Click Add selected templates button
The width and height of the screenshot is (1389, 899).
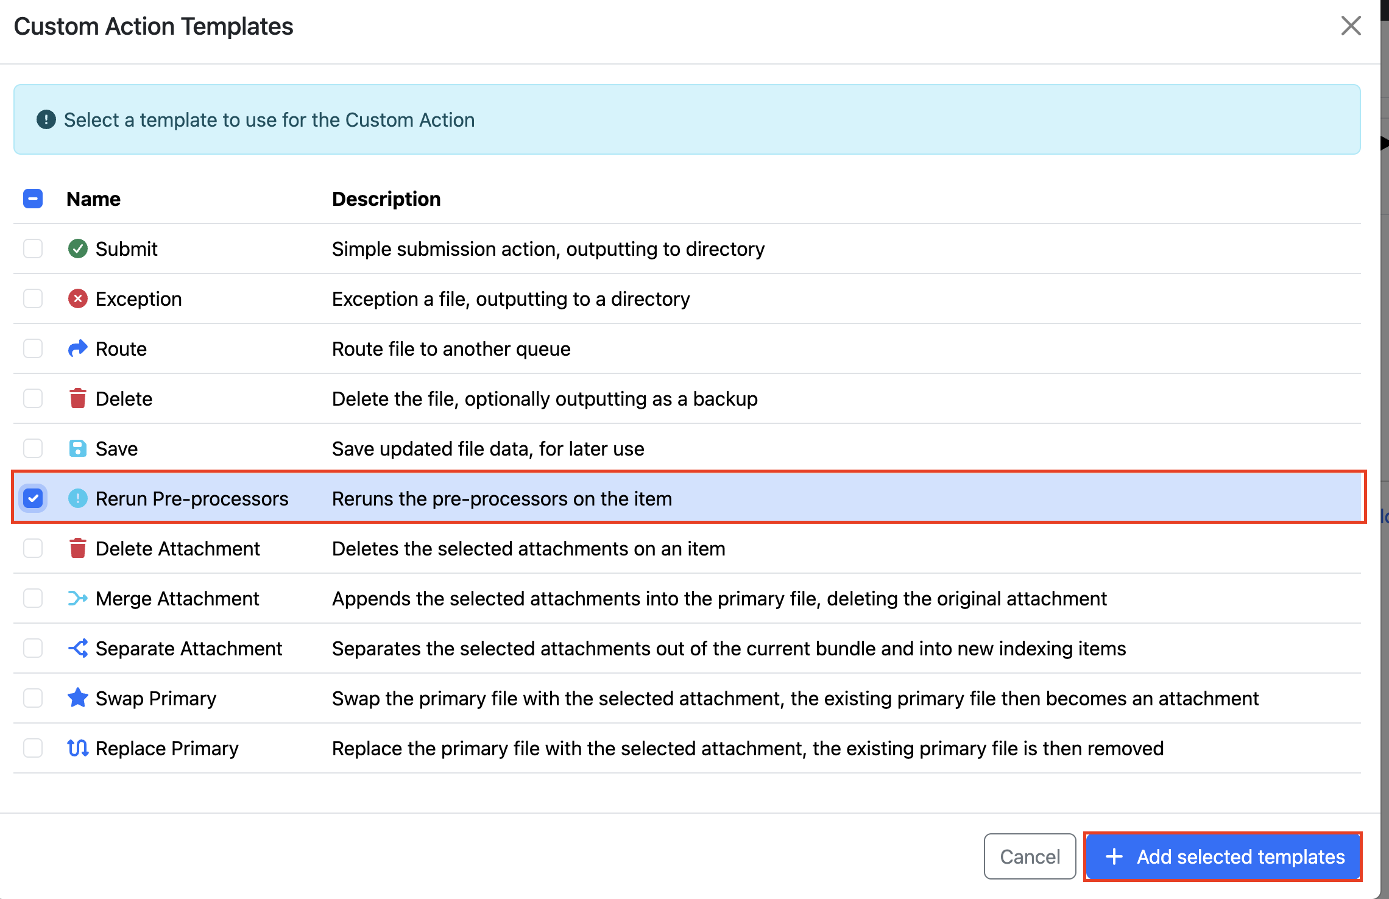[1223, 856]
